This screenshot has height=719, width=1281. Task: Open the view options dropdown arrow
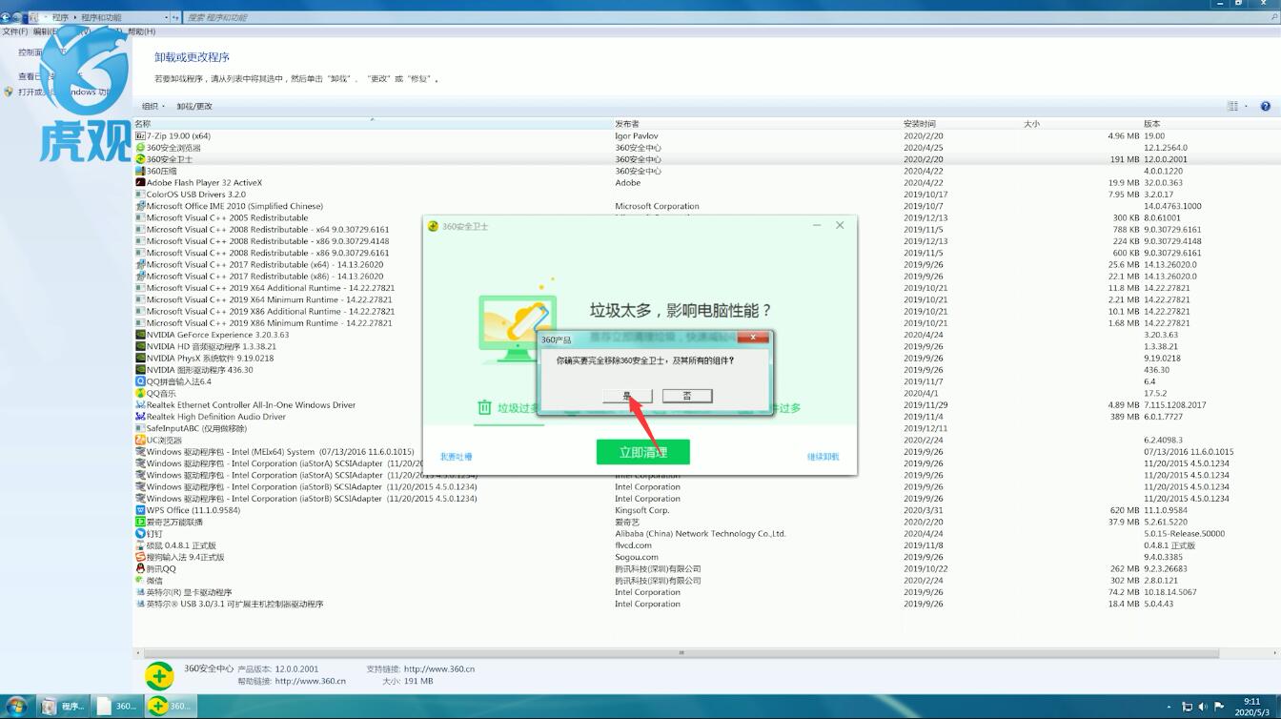(x=1247, y=106)
